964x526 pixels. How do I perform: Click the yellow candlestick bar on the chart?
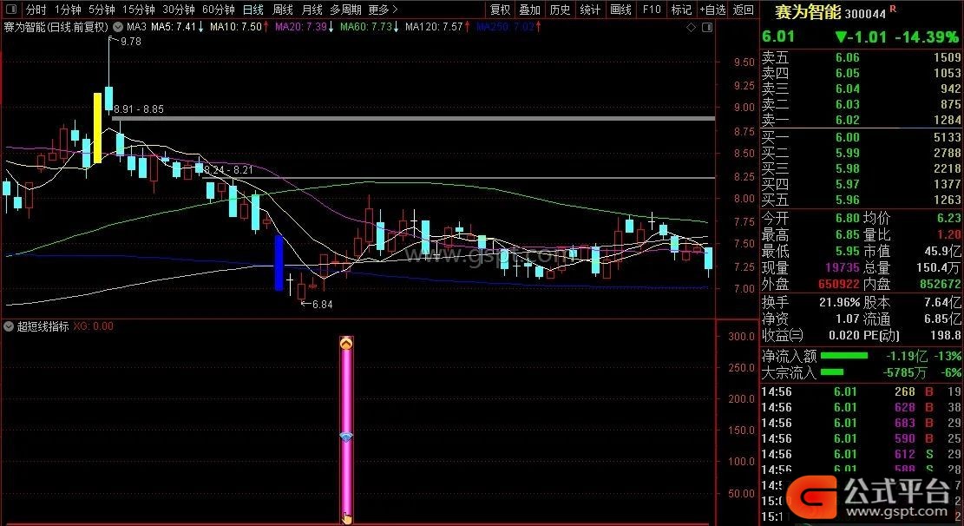coord(97,128)
